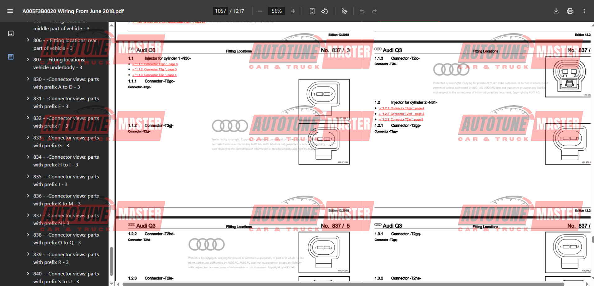Expand bookmark 806 Fitting locations rear part
The image size is (594, 286).
[x=28, y=40]
